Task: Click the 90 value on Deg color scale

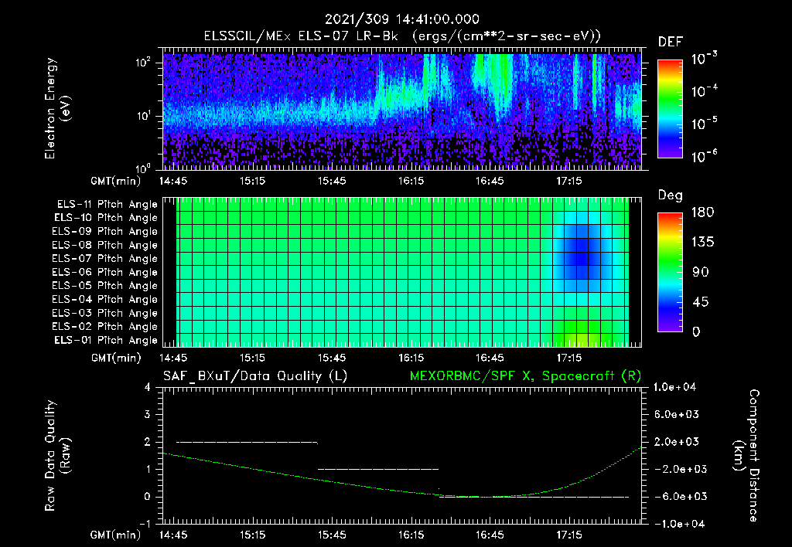Action: [701, 273]
